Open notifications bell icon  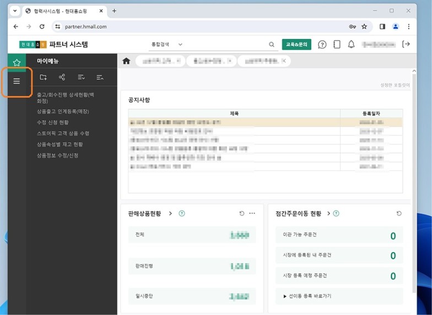(352, 44)
